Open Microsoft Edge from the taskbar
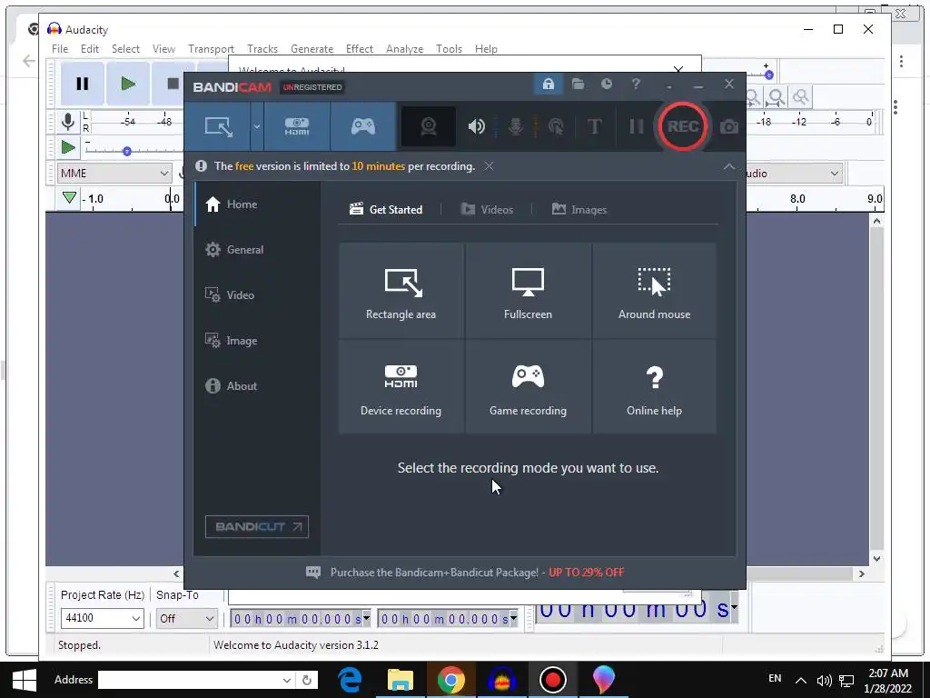Viewport: 930px width, 698px height. point(350,680)
